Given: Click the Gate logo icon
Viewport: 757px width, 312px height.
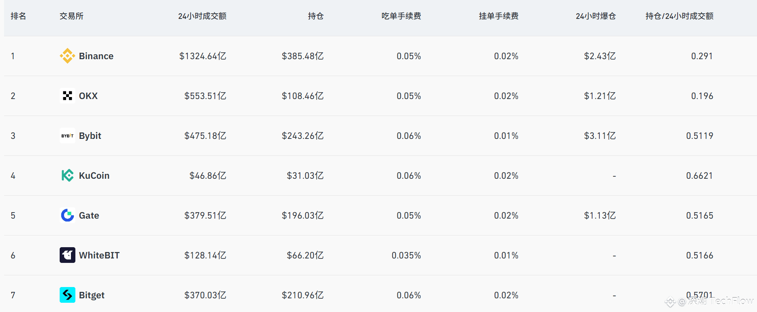Looking at the screenshot, I should coord(67,215).
